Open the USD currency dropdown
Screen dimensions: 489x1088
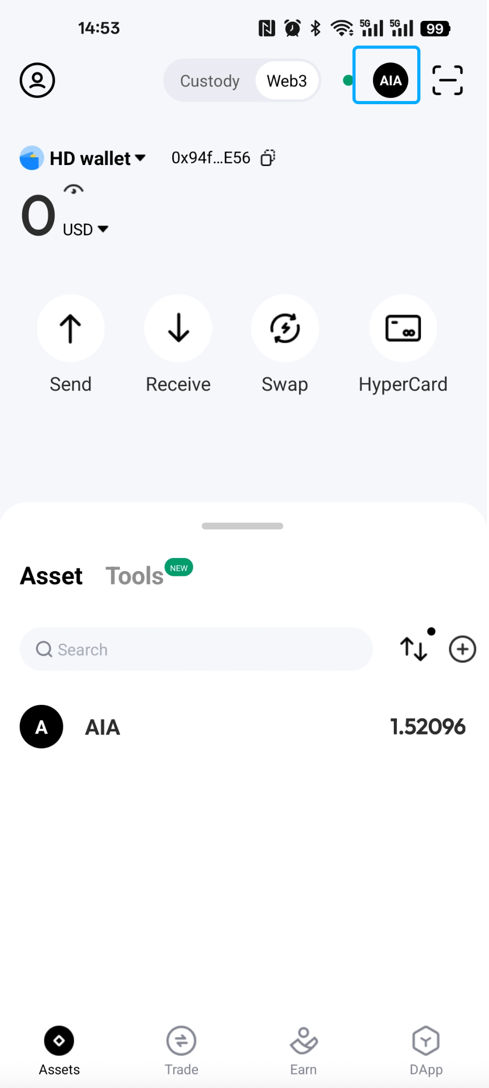point(86,230)
